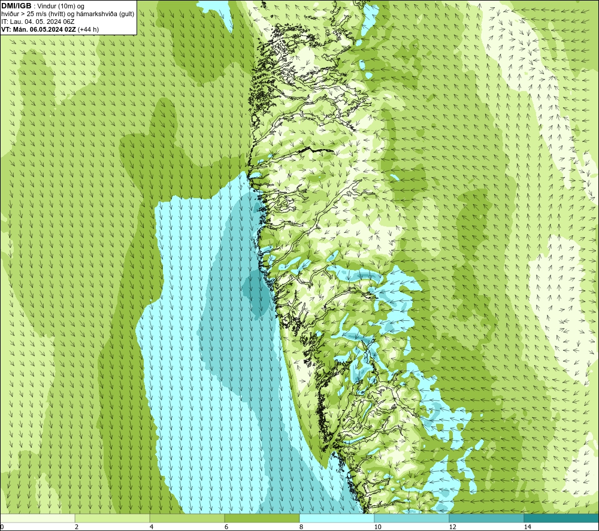Click the initial time line 'IT: Lau. 04. 05. 2024 06Z'
The image size is (599, 531).
(38, 22)
